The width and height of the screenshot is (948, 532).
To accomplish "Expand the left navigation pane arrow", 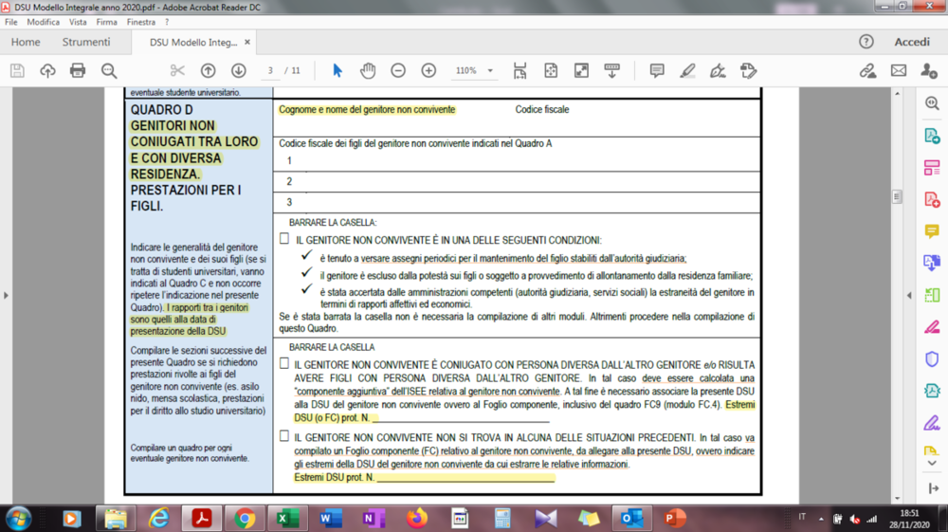I will pos(6,296).
